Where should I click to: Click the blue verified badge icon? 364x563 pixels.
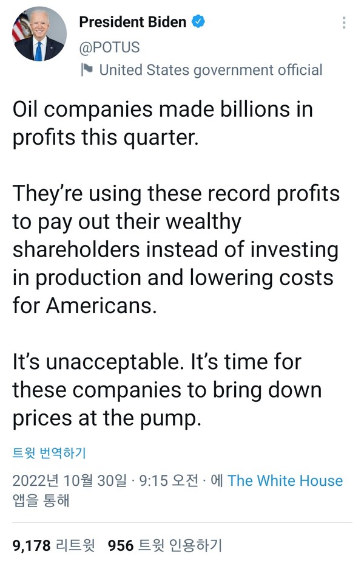pos(198,22)
